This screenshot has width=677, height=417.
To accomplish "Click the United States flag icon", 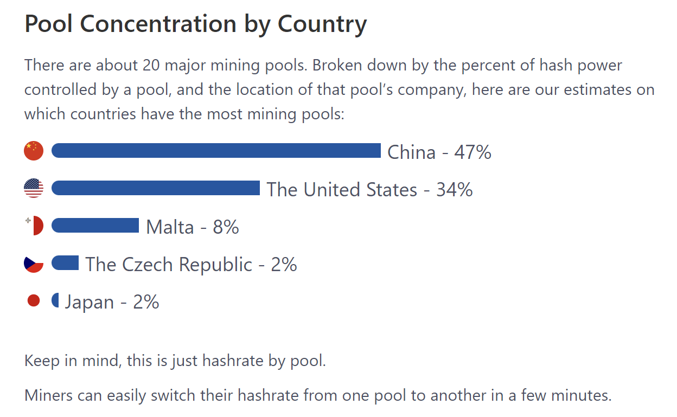I will 34,188.
